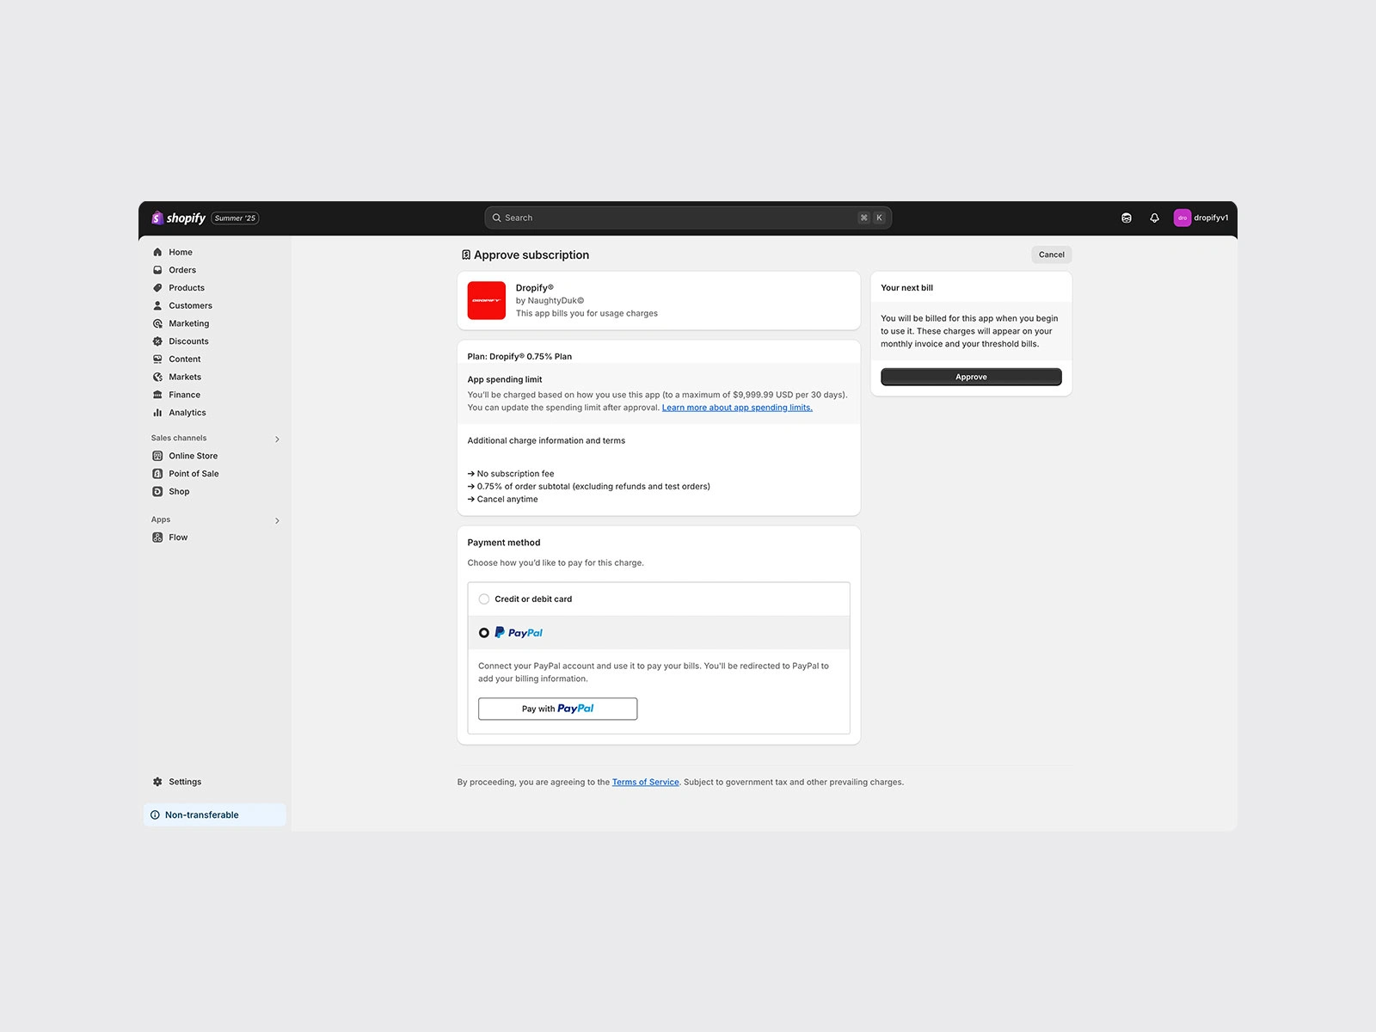Click the Products tag icon
The image size is (1376, 1032).
[157, 288]
